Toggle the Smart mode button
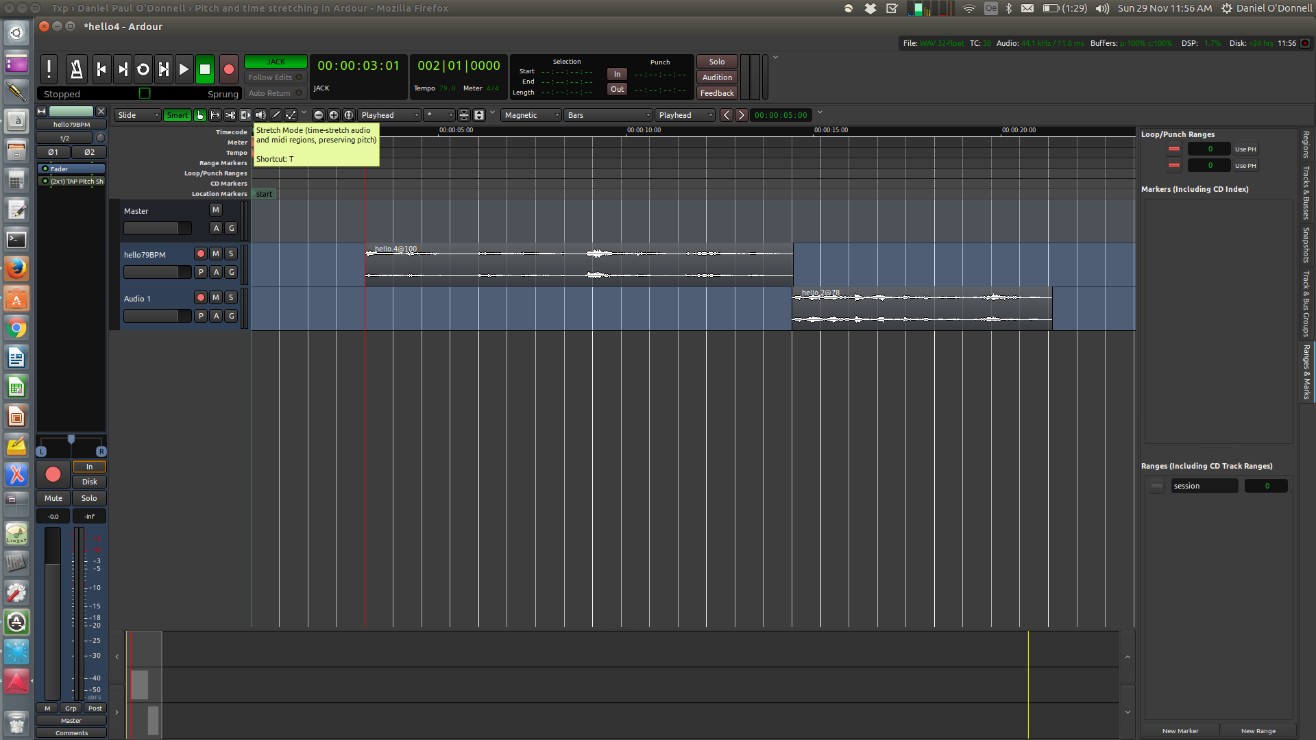Viewport: 1316px width, 740px height. [178, 115]
